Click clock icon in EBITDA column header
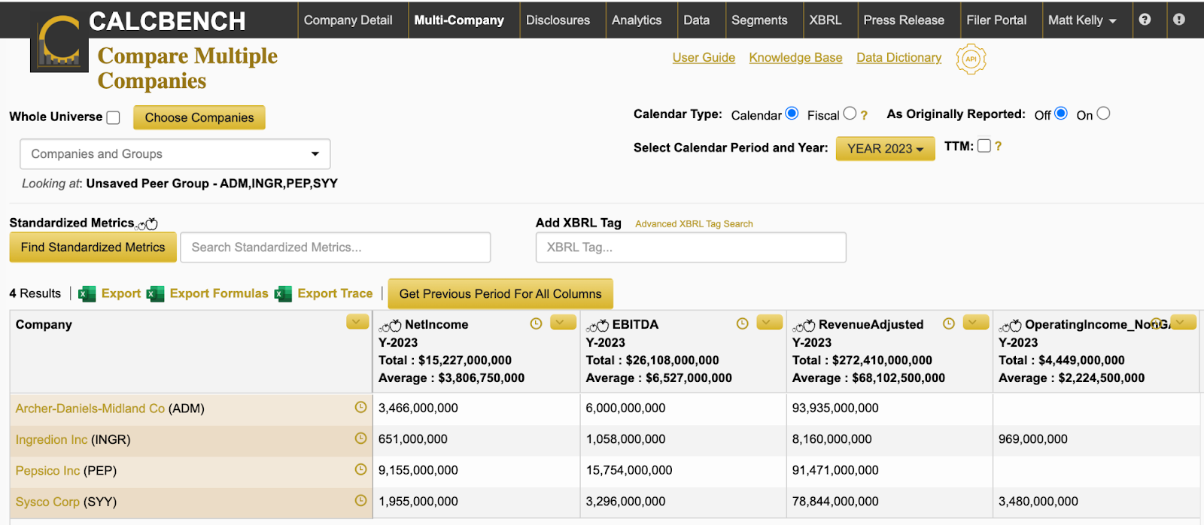Viewport: 1204px width, 525px height. 742,323
